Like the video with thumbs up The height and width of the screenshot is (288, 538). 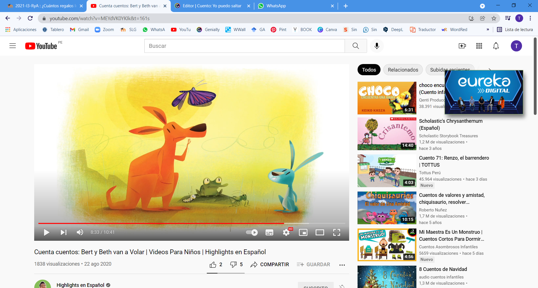coord(213,265)
